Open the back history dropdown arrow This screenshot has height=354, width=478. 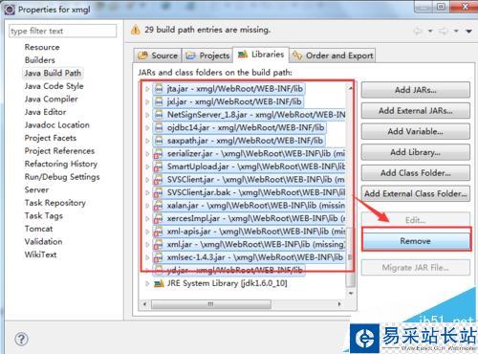pos(430,31)
